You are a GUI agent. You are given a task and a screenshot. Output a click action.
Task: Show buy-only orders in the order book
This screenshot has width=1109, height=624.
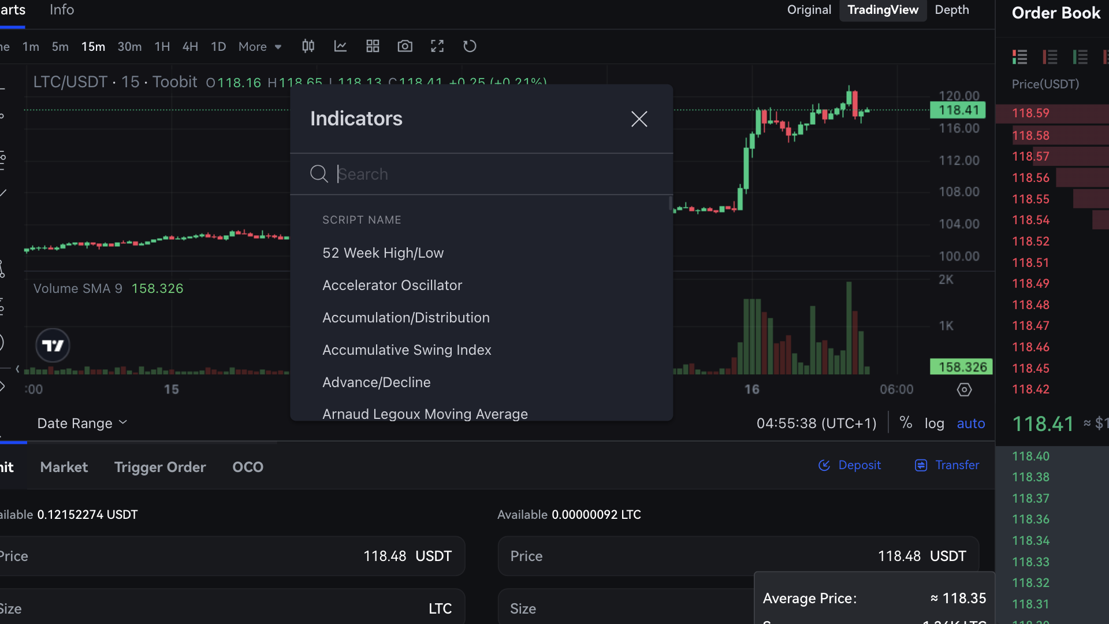point(1080,57)
